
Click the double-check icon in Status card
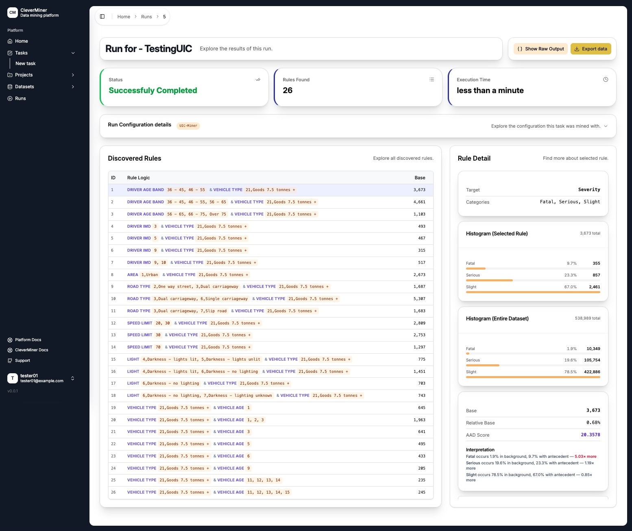[258, 80]
